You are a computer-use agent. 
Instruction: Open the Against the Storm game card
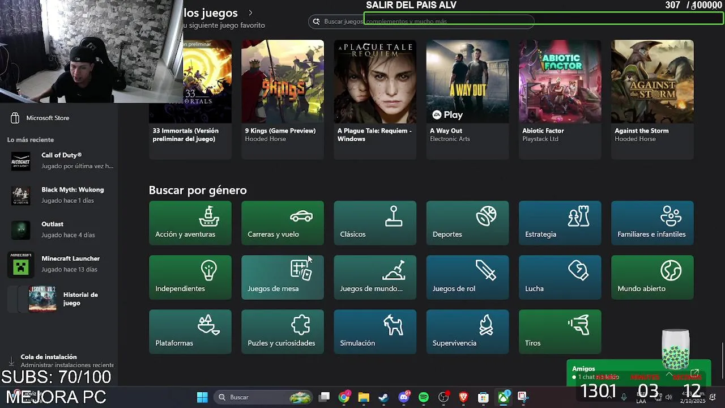(652, 99)
